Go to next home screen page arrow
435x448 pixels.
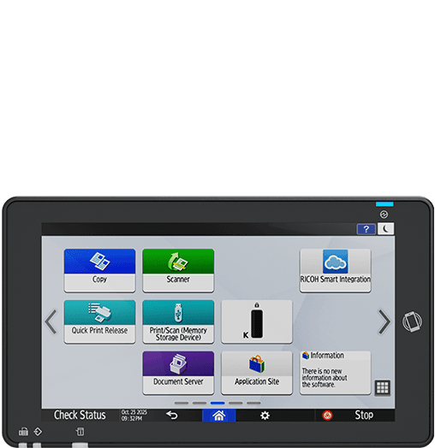[384, 321]
